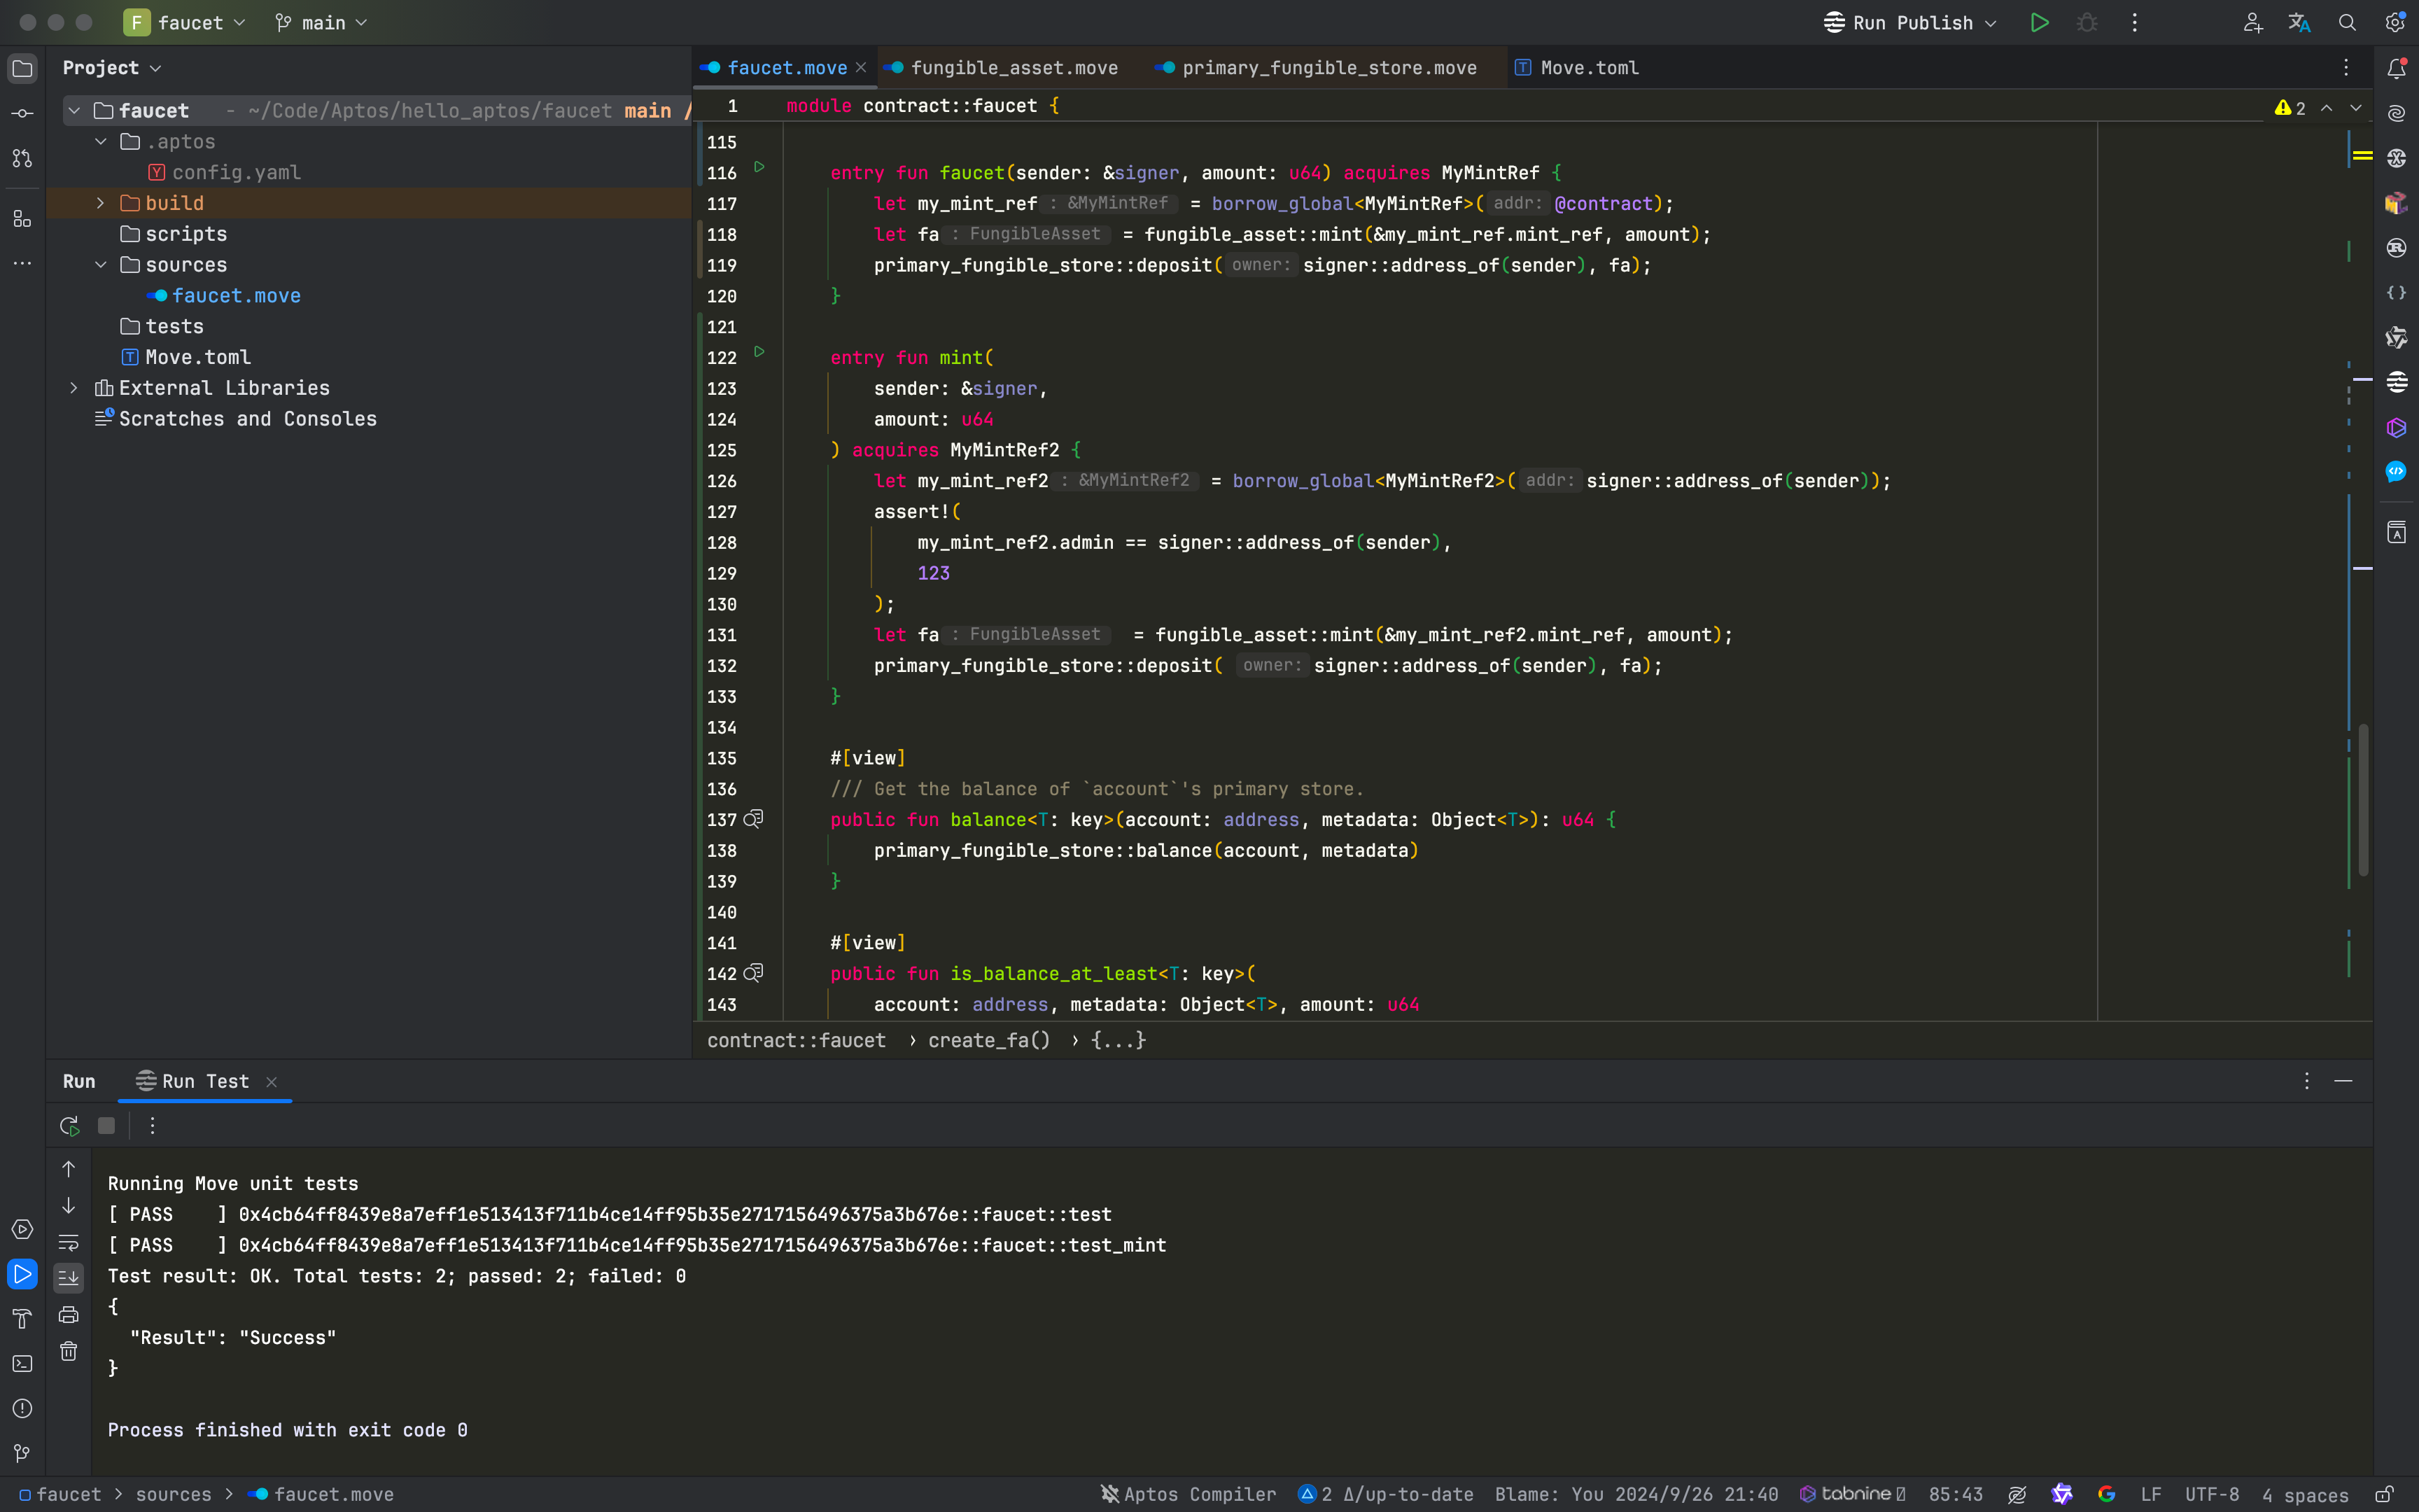Select config.yaml in project tree
The width and height of the screenshot is (2419, 1512).
pyautogui.click(x=236, y=173)
